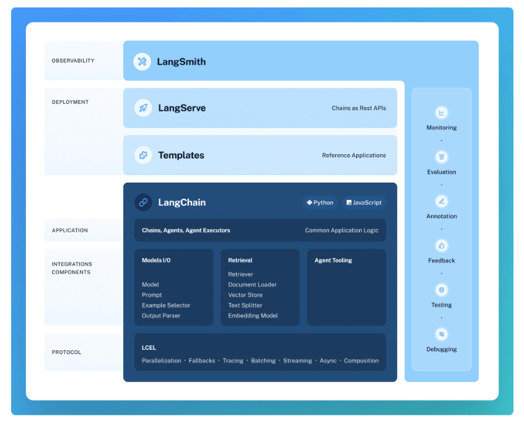Click the Evaluation medal icon
Viewport: 524px width, 424px height.
442,157
